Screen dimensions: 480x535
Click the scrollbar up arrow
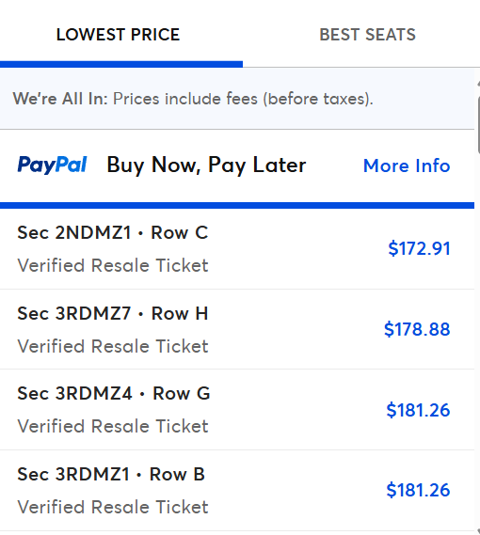pyautogui.click(x=478, y=84)
